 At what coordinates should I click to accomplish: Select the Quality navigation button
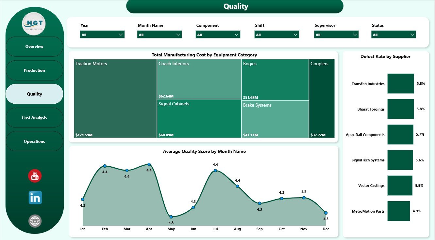34,94
